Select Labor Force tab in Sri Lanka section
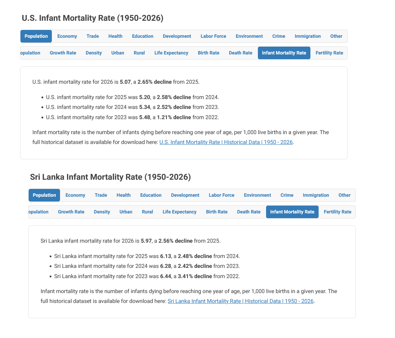 [x=221, y=195]
